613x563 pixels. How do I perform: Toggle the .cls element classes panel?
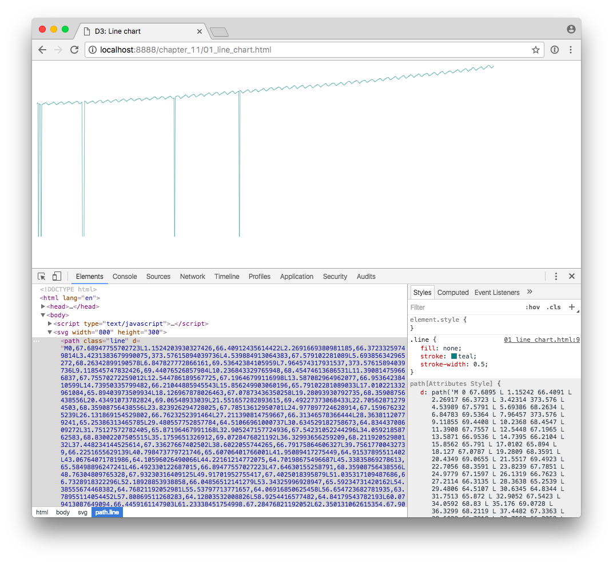tap(554, 308)
